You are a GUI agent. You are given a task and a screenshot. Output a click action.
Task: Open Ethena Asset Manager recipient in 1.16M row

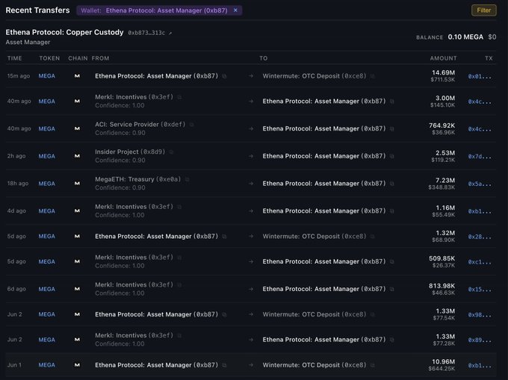point(324,211)
